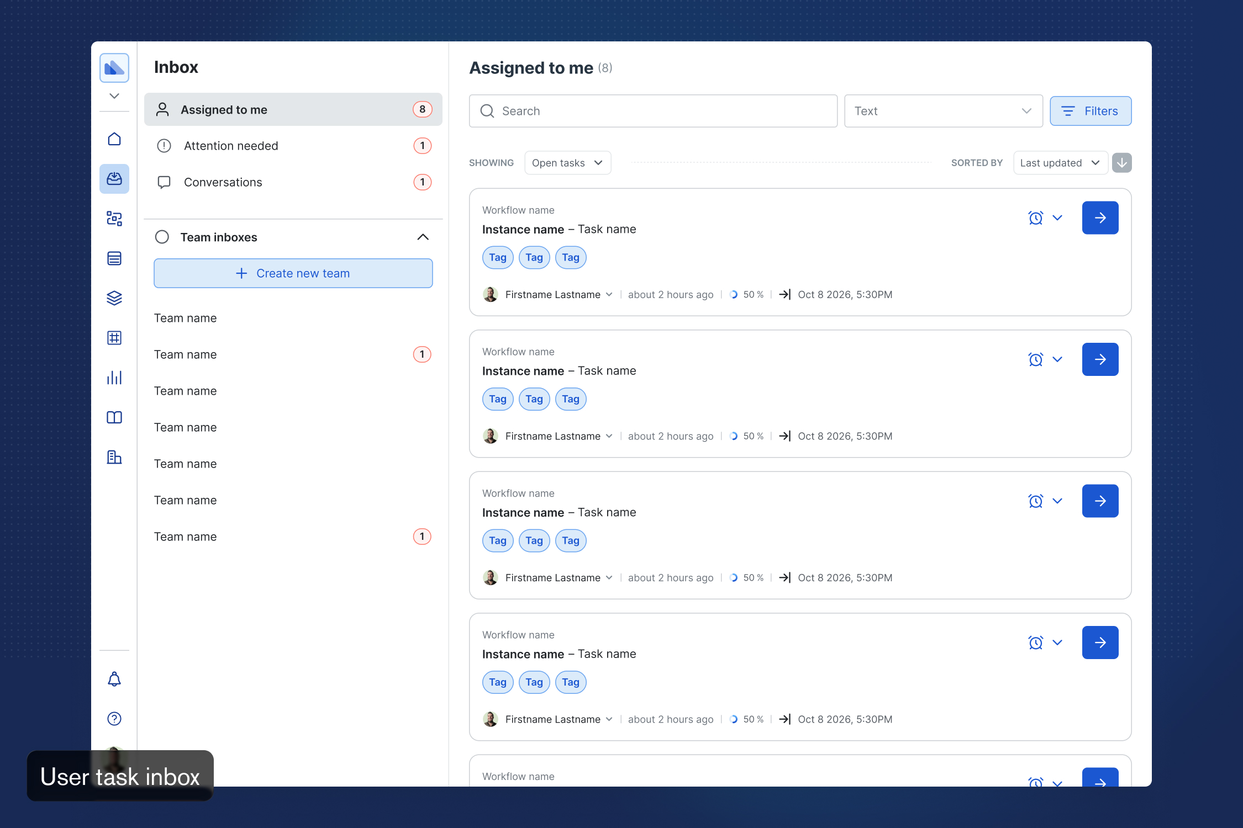The image size is (1243, 828).
Task: Click 50 % progress indicator on second card
Action: pyautogui.click(x=747, y=436)
